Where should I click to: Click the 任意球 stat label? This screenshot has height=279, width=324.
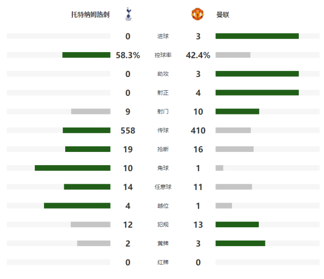pos(163,187)
